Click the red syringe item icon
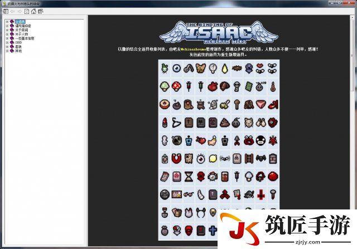The width and height of the screenshot is (357, 249). click(189, 87)
